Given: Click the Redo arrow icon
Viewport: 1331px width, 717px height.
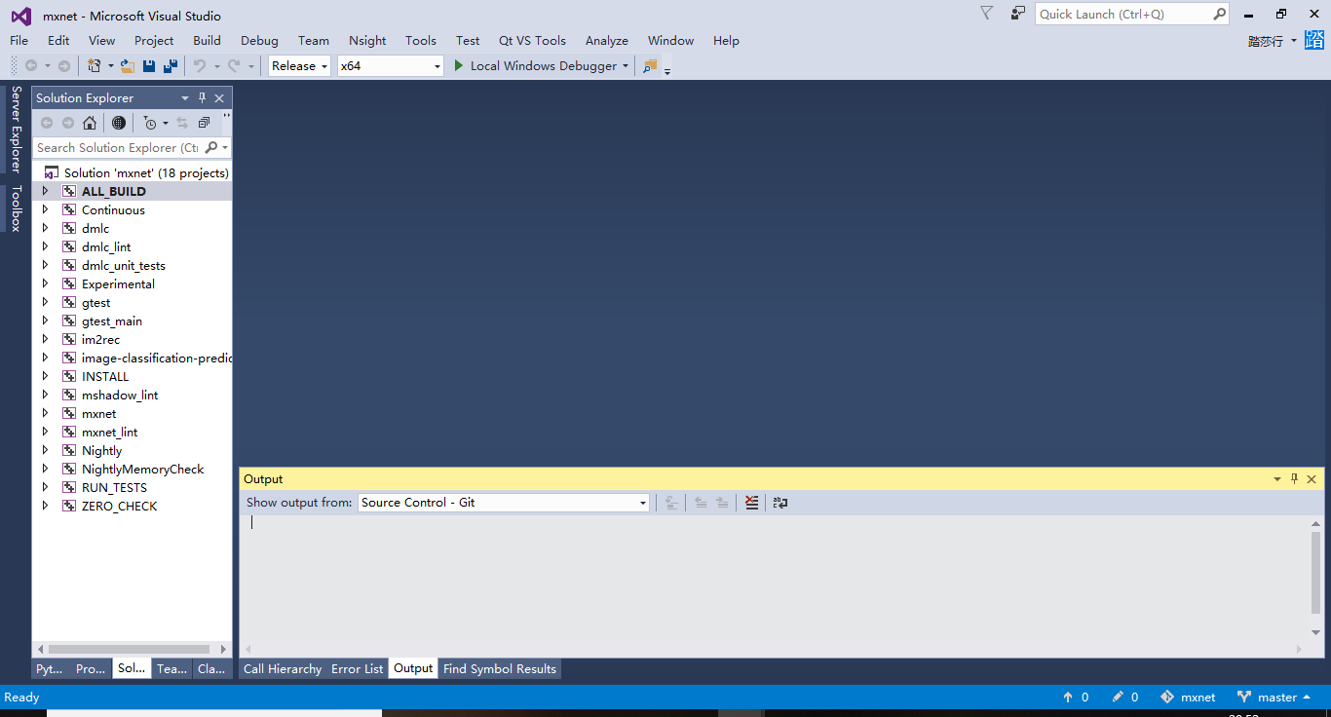Looking at the screenshot, I should pos(234,66).
